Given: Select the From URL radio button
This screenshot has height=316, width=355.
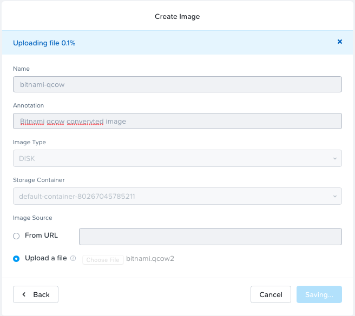Looking at the screenshot, I should pos(16,236).
